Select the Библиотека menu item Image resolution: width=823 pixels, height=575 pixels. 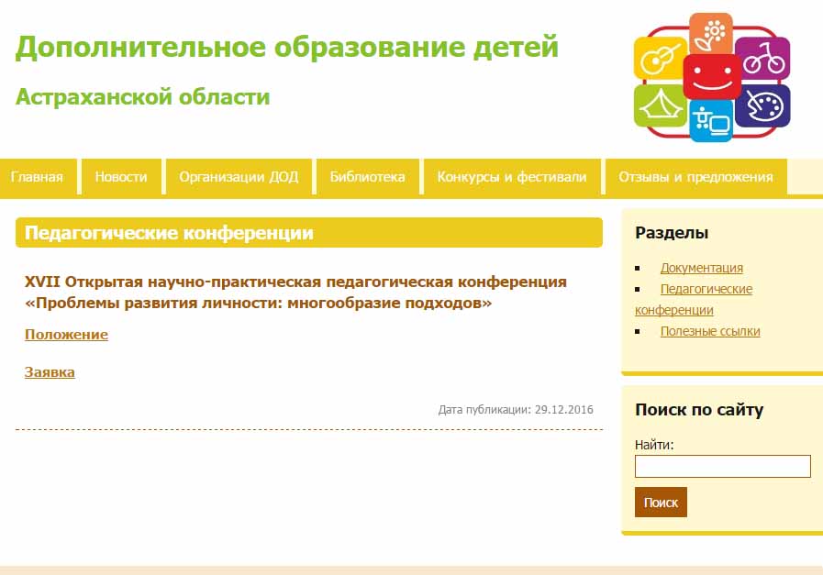(x=367, y=177)
